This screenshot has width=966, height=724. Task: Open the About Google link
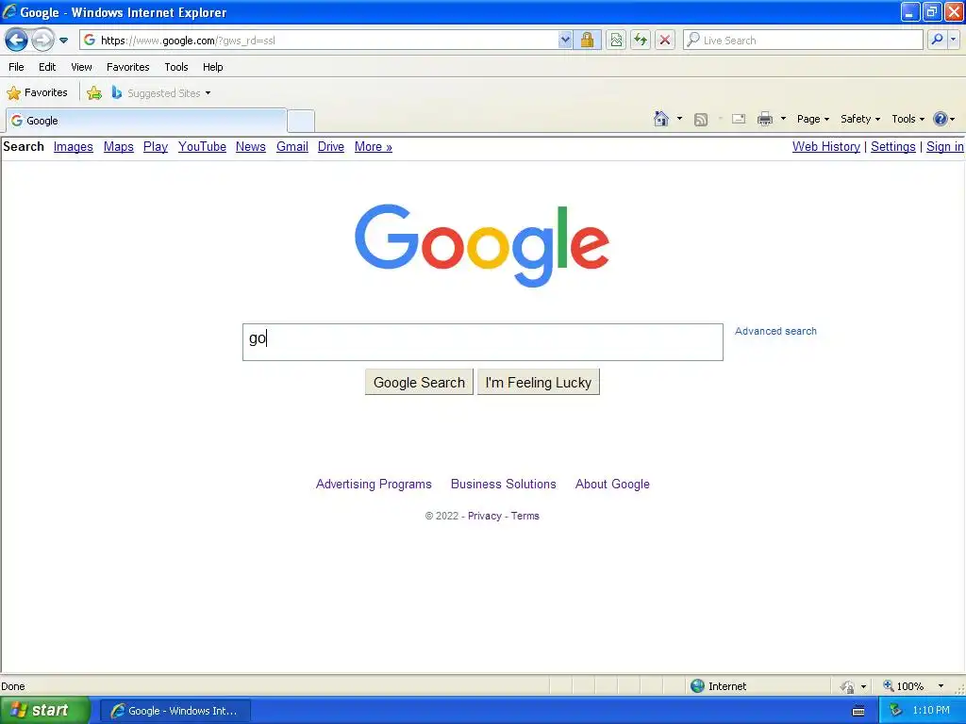coord(612,484)
